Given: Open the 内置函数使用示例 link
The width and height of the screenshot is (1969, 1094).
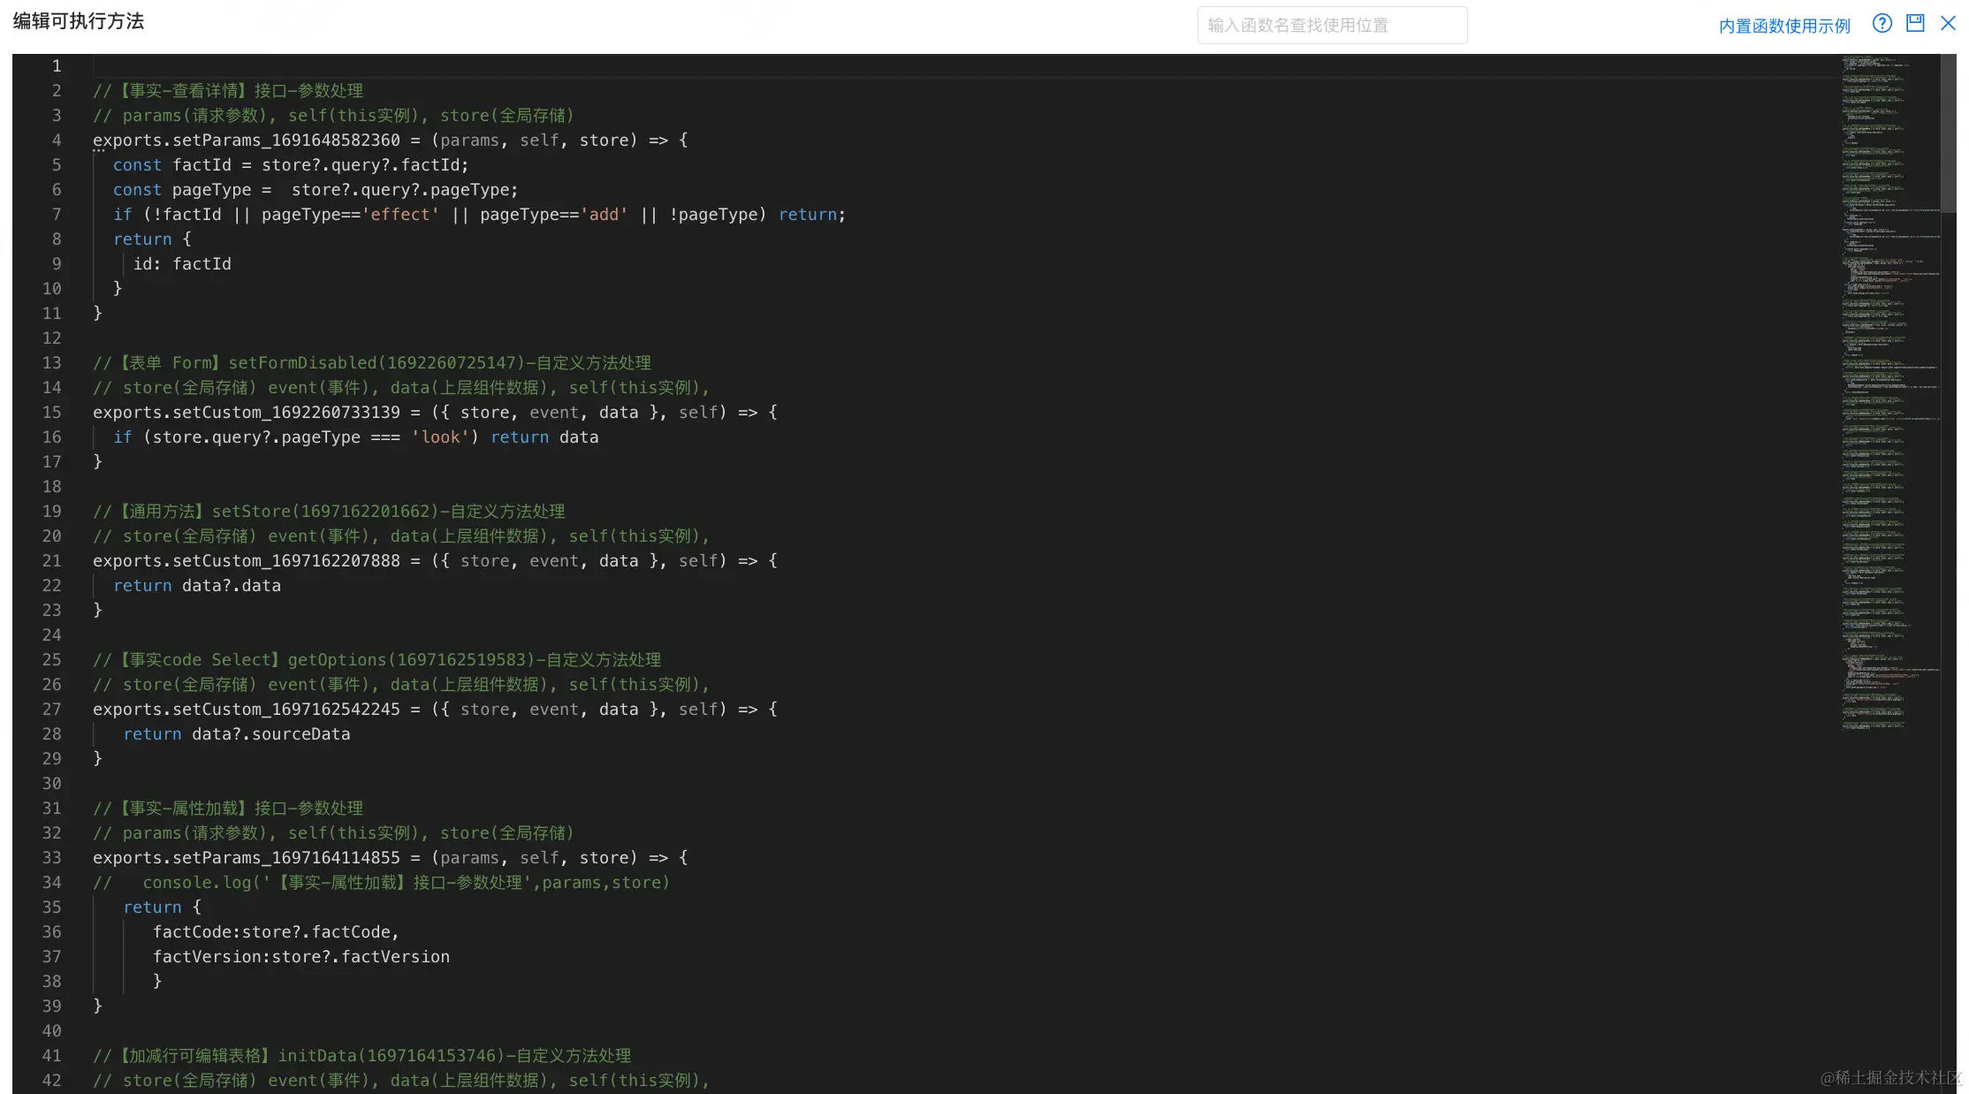Looking at the screenshot, I should pos(1784,26).
